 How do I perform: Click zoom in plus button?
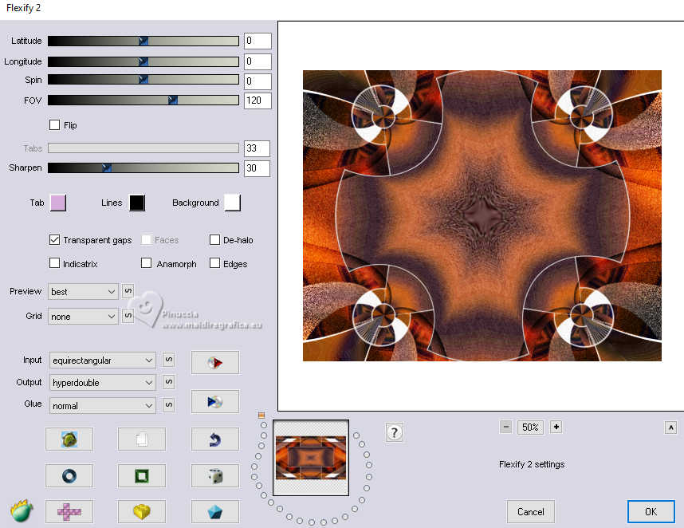(556, 427)
